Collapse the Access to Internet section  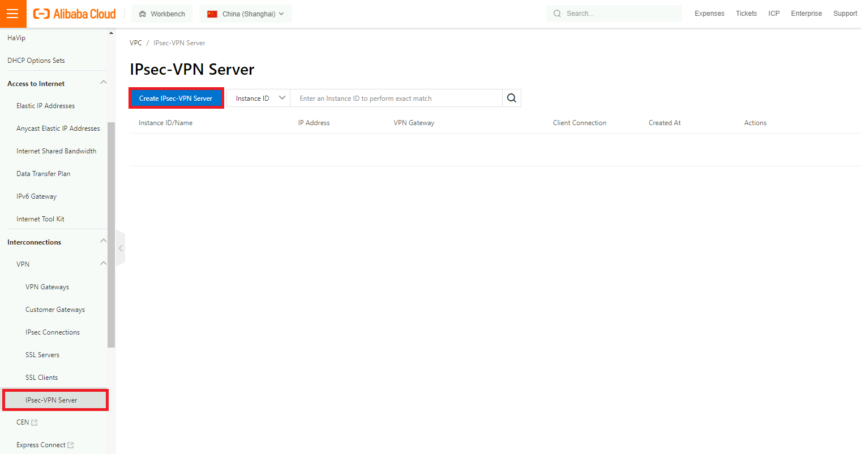click(103, 83)
